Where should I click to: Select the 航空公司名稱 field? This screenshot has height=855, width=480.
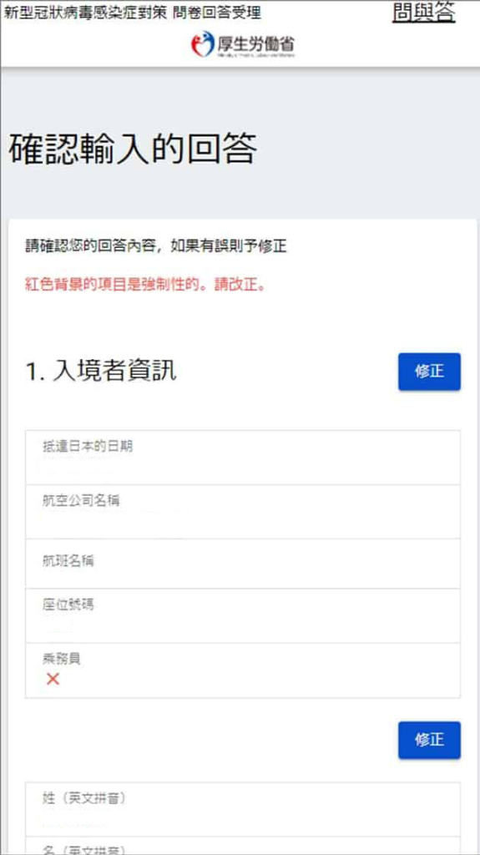coord(243,512)
